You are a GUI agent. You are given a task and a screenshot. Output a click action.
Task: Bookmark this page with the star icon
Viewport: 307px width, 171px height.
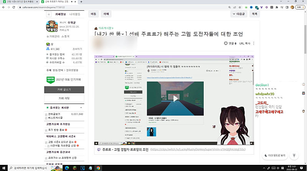point(240,7)
